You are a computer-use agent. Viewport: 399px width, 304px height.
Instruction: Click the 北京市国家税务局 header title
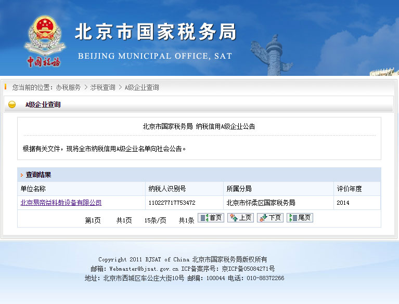click(156, 32)
